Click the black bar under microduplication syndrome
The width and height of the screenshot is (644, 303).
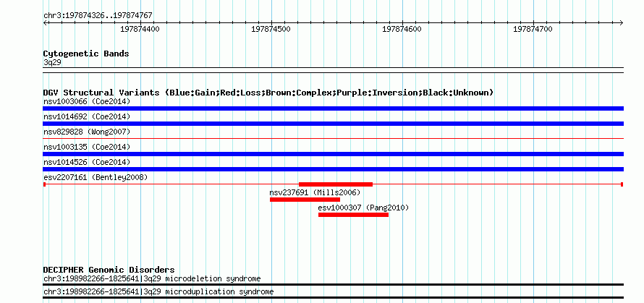pyautogui.click(x=333, y=297)
